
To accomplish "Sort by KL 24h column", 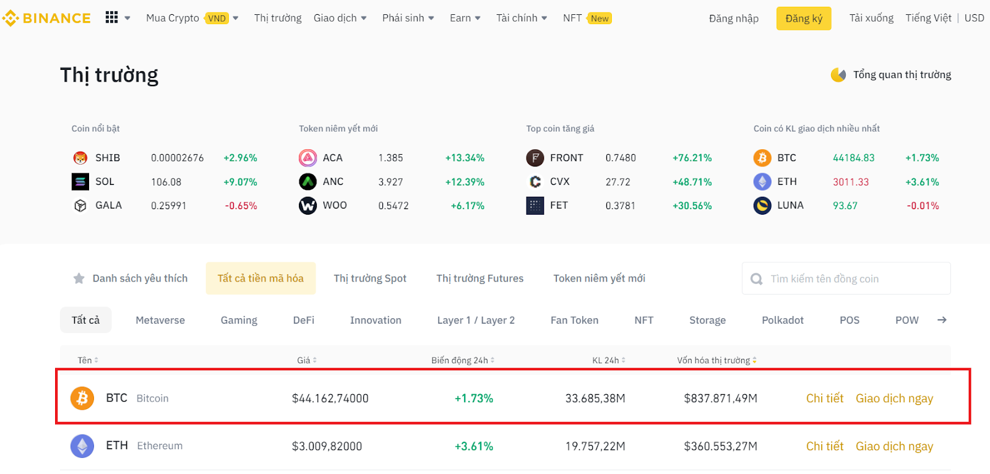I will [x=609, y=360].
